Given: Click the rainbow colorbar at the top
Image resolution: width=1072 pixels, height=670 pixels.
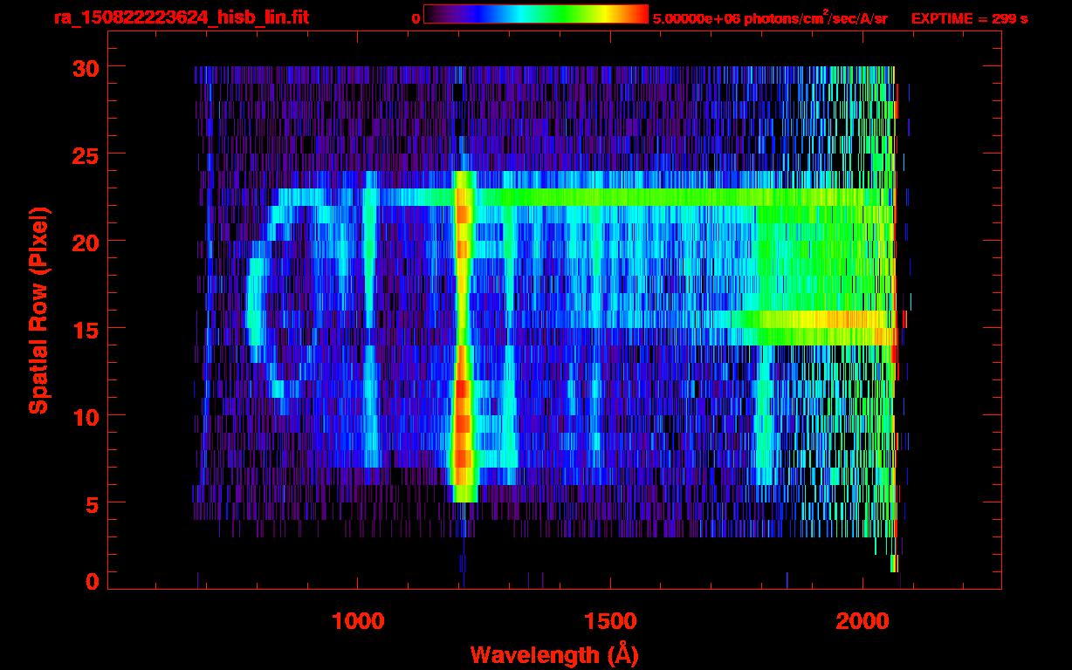Looking at the screenshot, I should point(535,15).
